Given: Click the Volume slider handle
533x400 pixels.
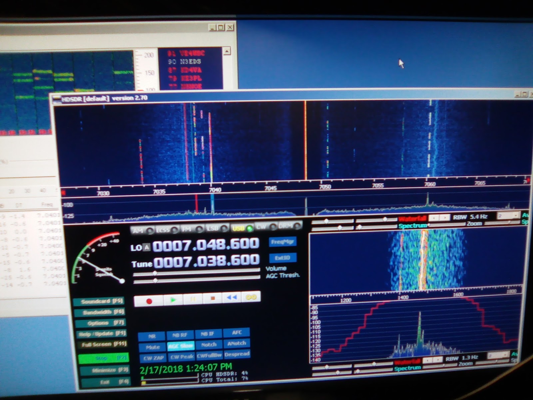Looking at the screenshot, I should (155, 273).
